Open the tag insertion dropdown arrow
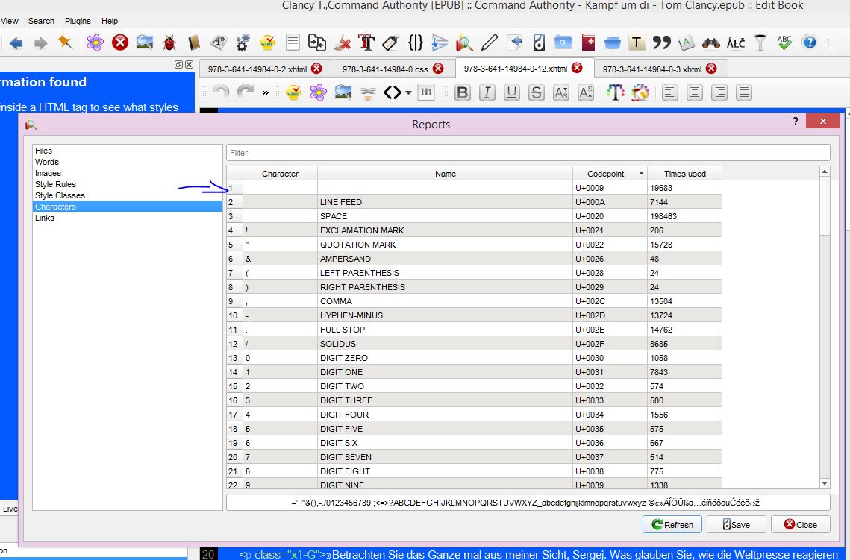The height and width of the screenshot is (560, 850). [408, 93]
